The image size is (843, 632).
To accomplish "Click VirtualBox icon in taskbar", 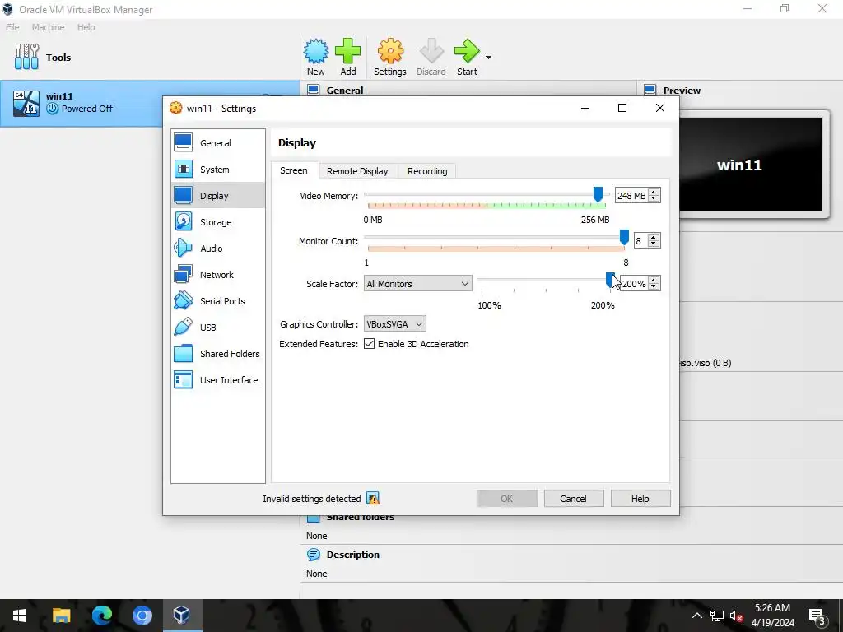I will point(181,616).
